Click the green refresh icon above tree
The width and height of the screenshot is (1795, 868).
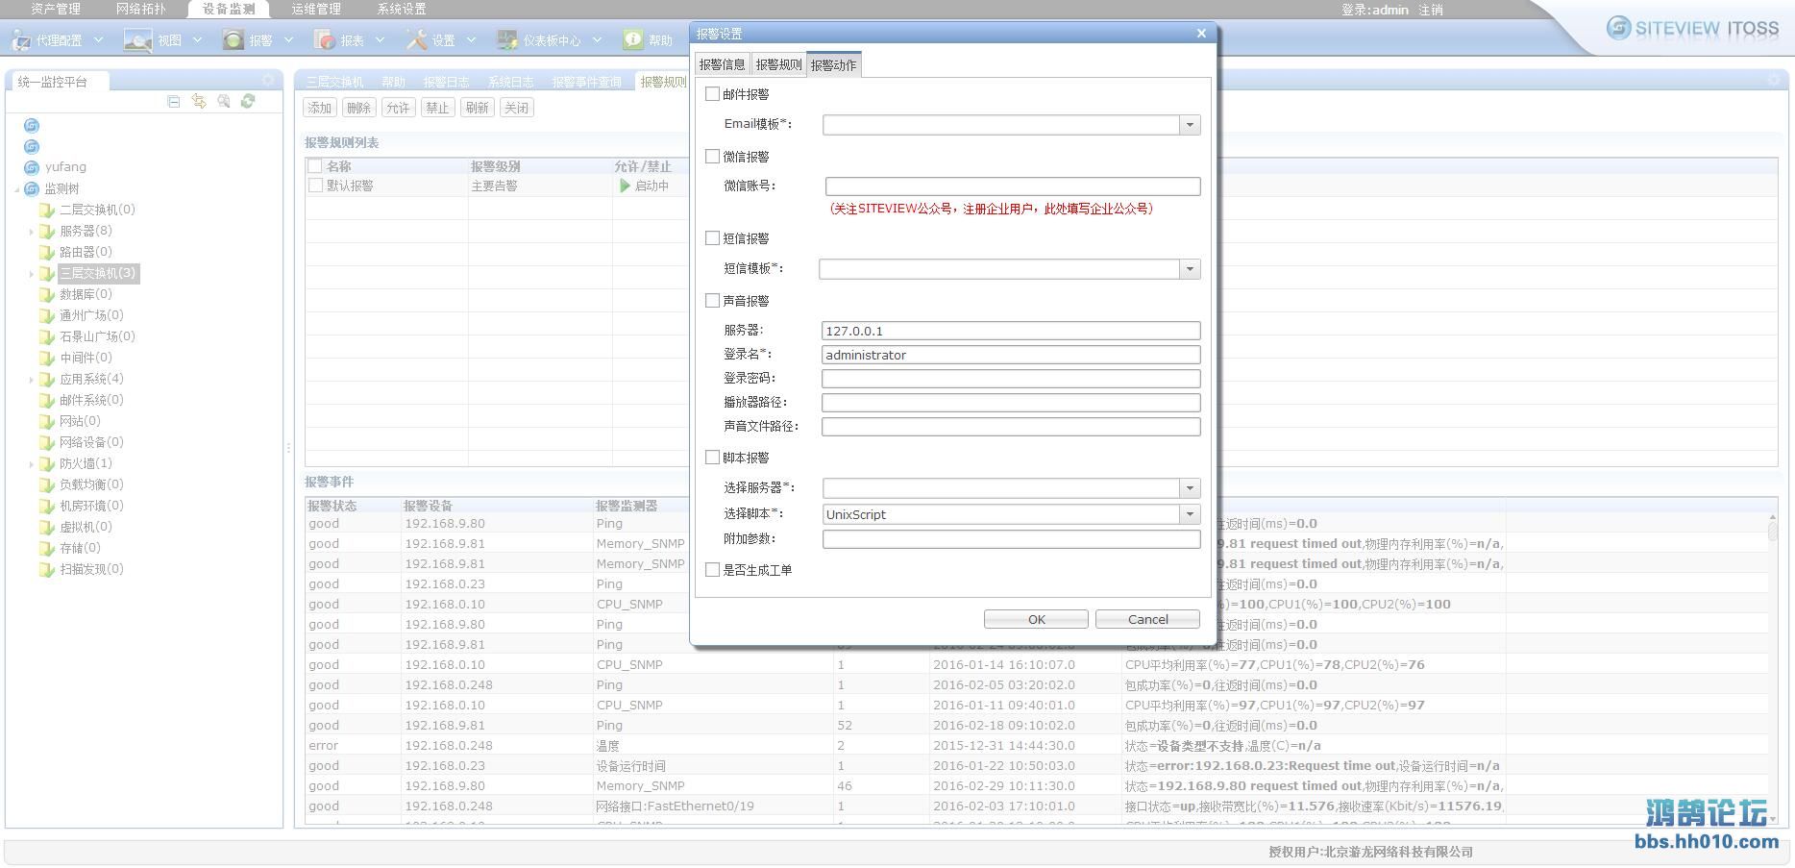coord(248,101)
